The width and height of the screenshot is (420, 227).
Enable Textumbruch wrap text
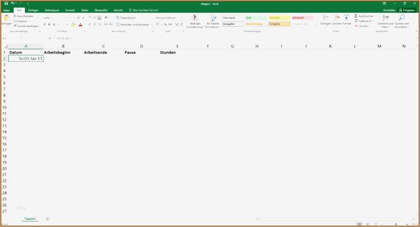[x=126, y=18]
